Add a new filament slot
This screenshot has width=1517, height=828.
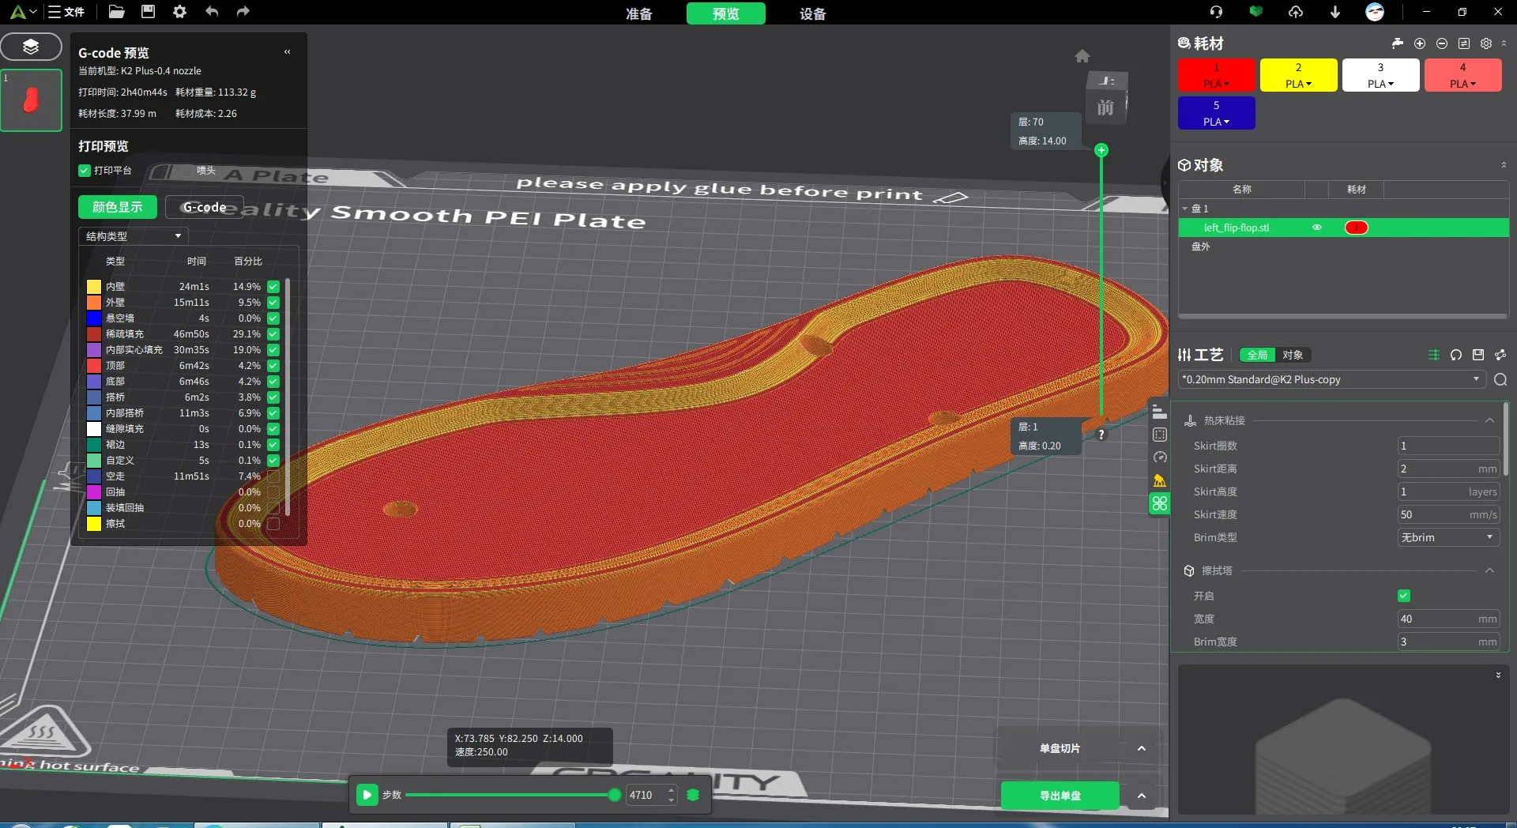1420,43
